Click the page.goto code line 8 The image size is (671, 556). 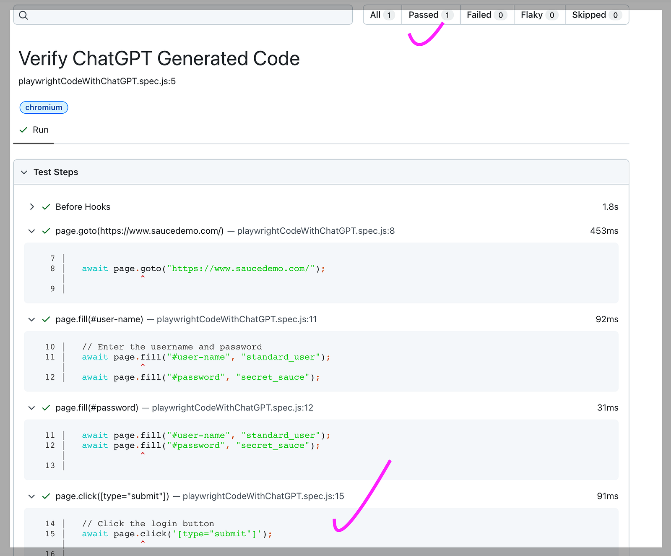point(203,269)
